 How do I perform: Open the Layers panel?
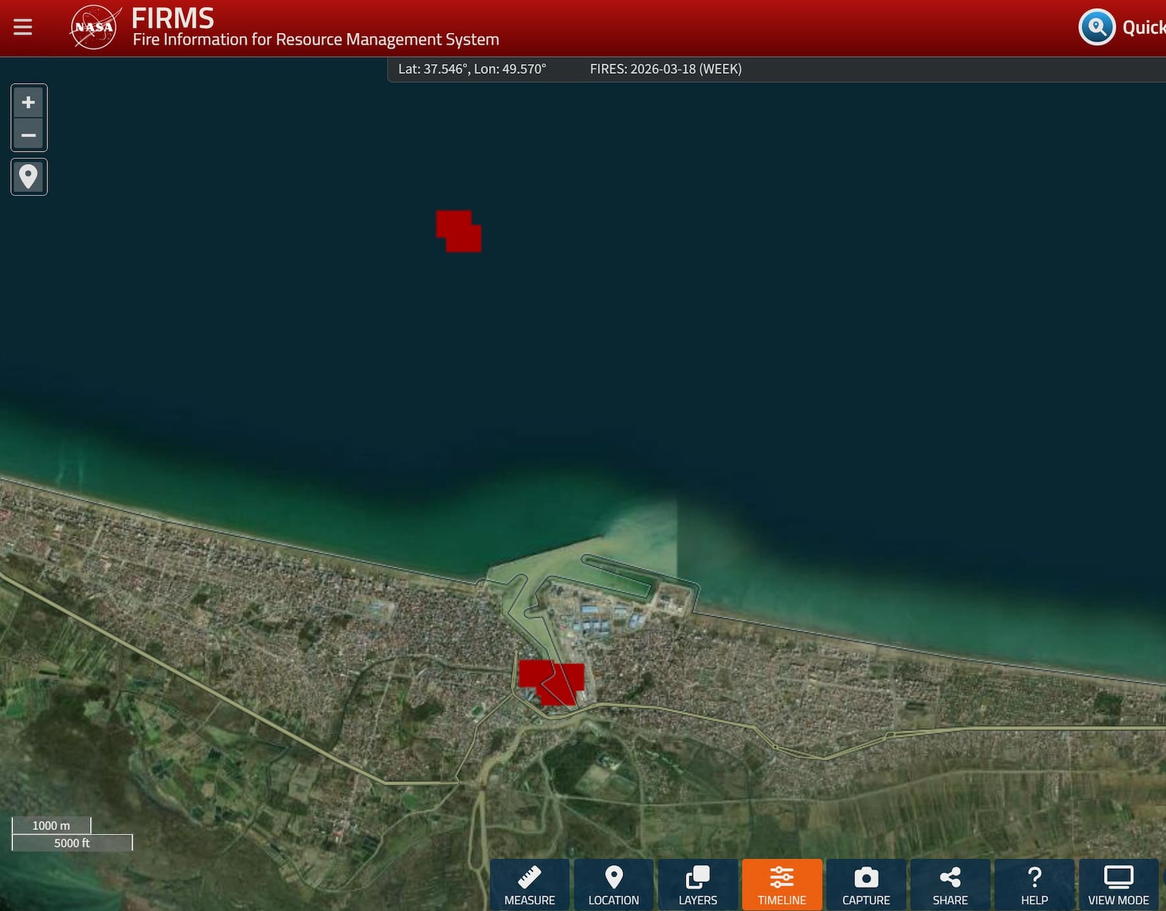click(698, 884)
